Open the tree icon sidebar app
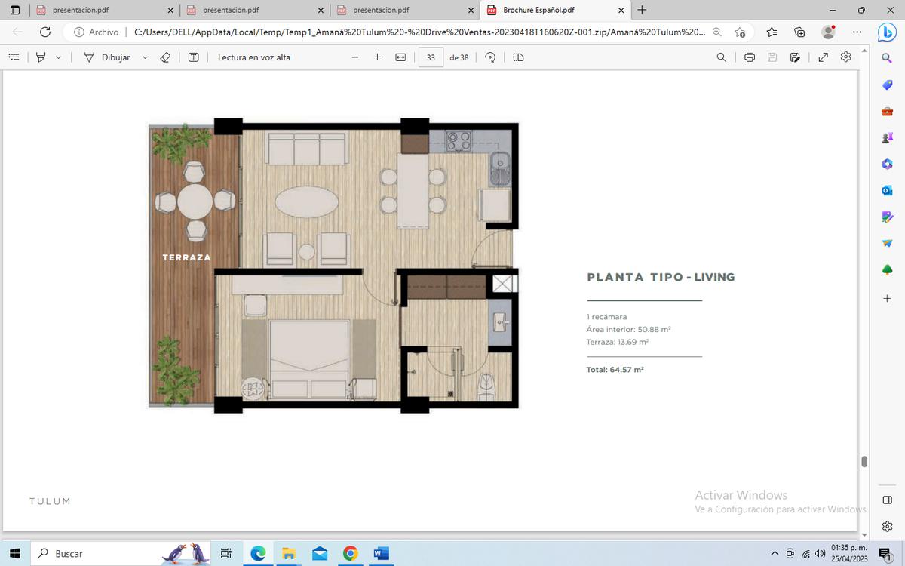Image resolution: width=905 pixels, height=566 pixels. (887, 269)
